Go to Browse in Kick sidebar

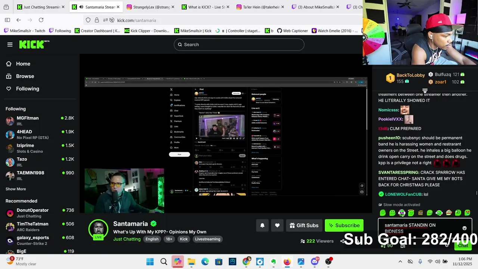point(20,76)
